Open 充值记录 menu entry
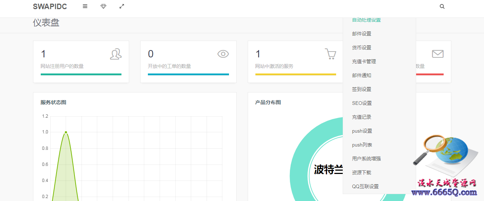 coord(362,117)
